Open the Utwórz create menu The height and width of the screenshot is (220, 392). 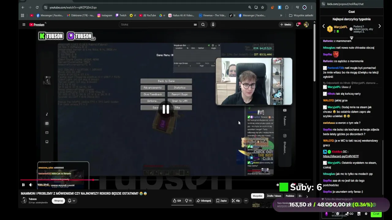tap(285, 25)
